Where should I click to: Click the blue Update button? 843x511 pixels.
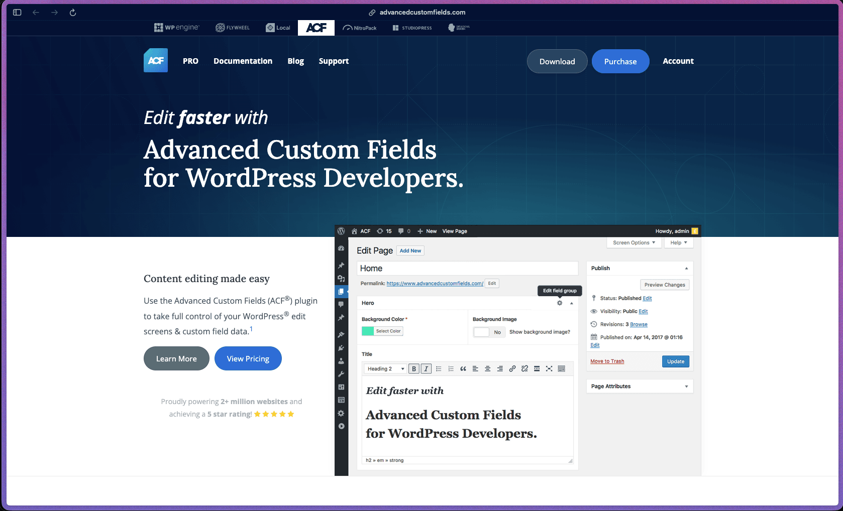[x=676, y=361]
